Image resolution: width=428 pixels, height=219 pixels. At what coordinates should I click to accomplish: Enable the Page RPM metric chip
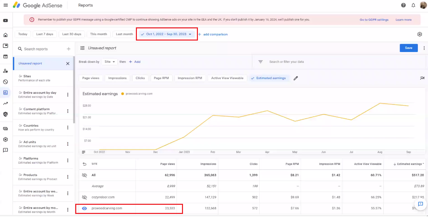(161, 78)
